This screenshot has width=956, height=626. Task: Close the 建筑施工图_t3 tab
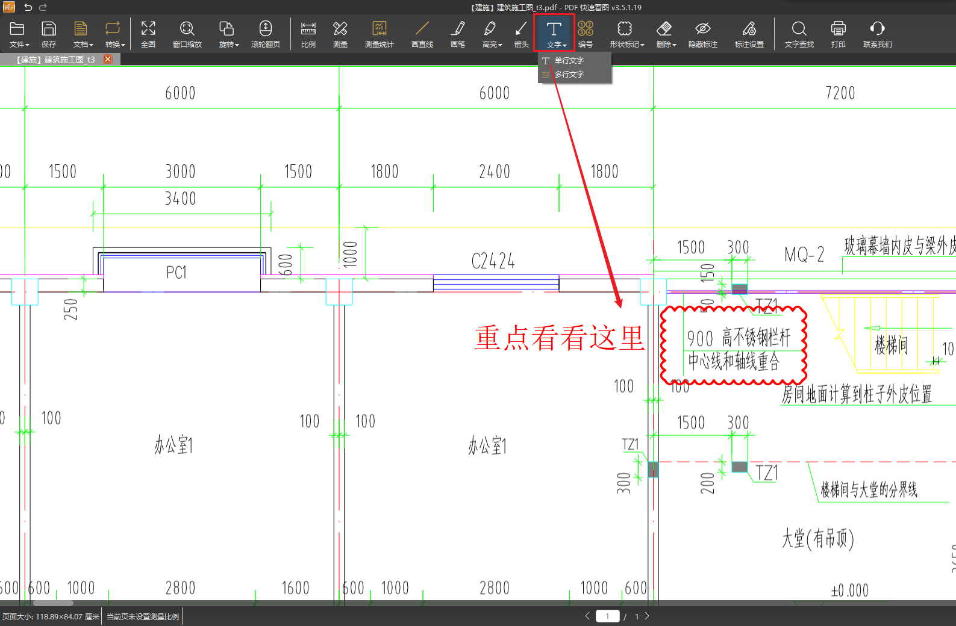108,59
